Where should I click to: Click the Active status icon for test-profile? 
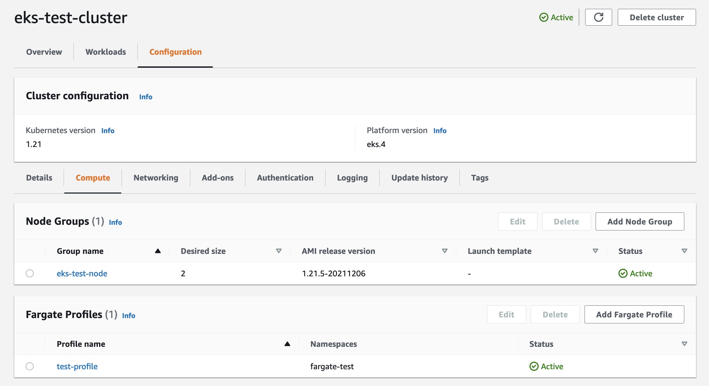coord(534,366)
